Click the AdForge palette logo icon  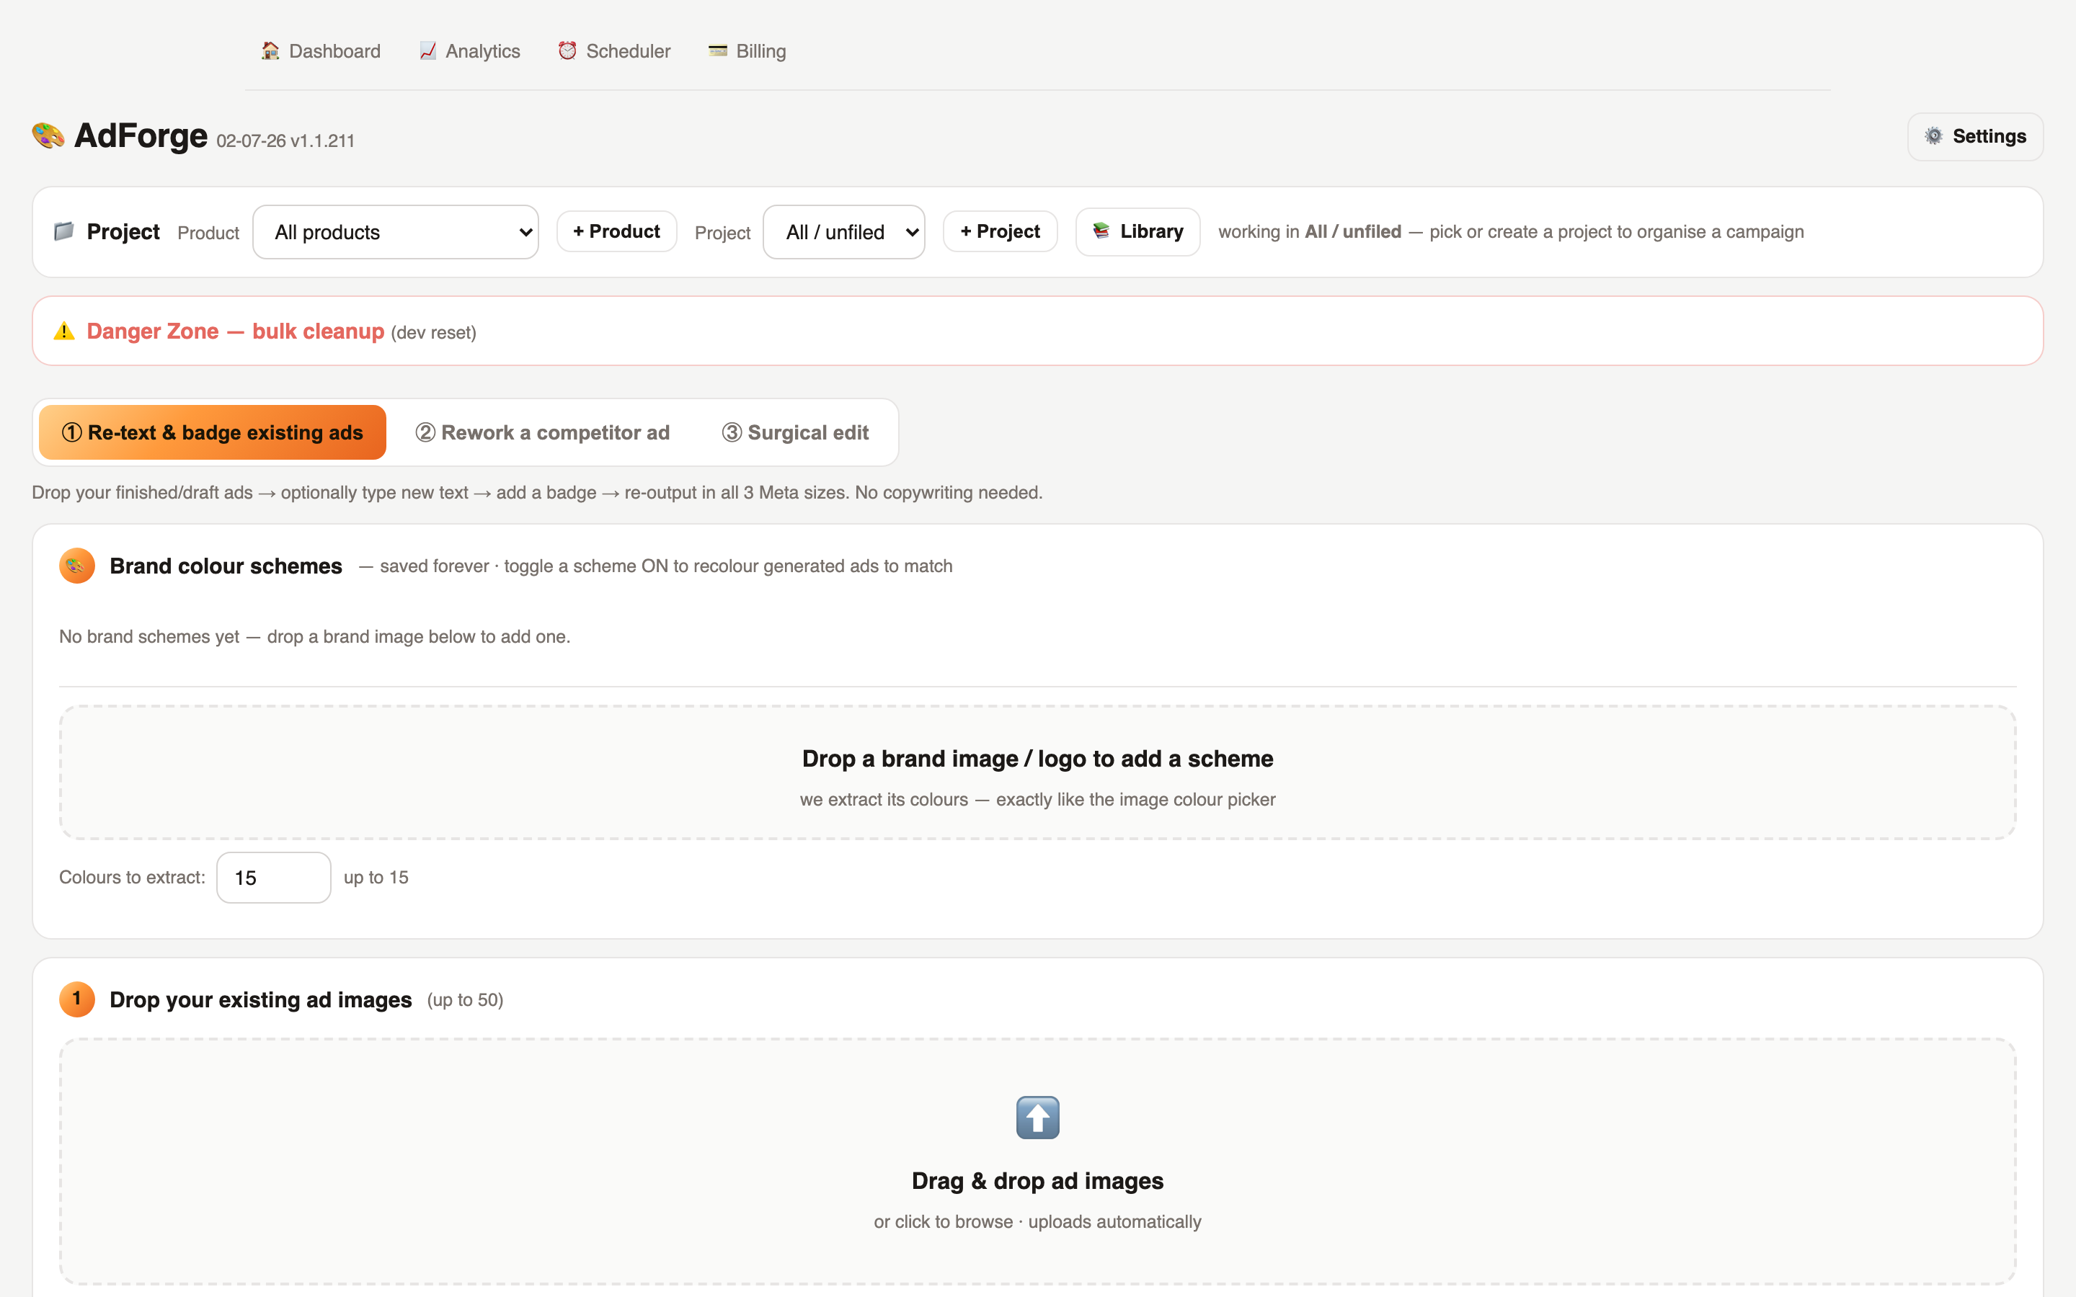coord(48,135)
